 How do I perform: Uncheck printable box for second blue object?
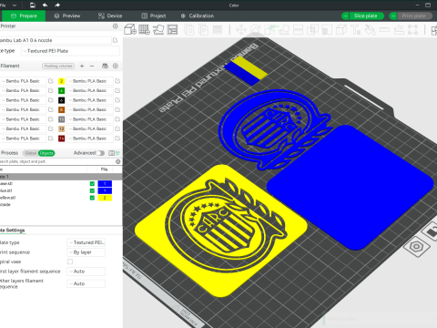point(92,190)
